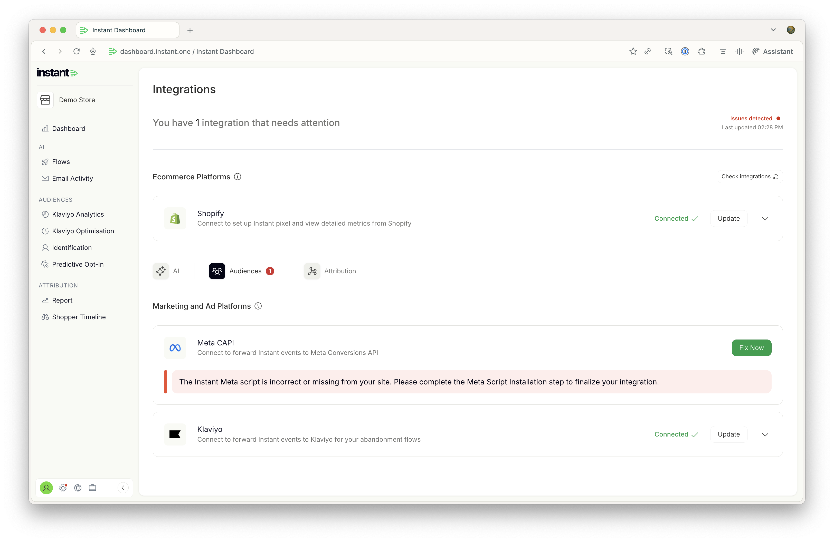Viewport: 834px width, 542px height.
Task: Click the Klaviyo flag logo icon
Action: (x=175, y=434)
